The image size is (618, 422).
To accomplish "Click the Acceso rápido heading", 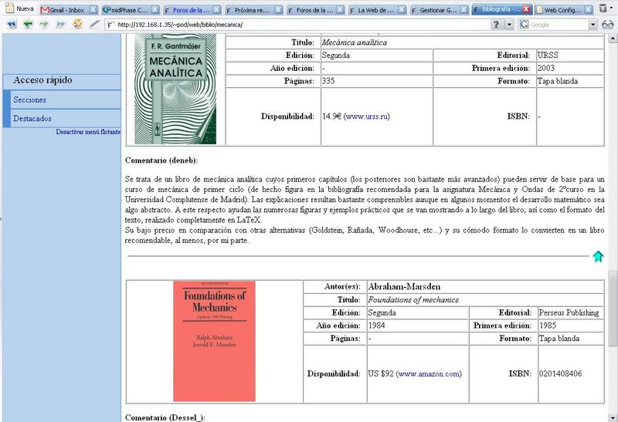I will pos(42,80).
